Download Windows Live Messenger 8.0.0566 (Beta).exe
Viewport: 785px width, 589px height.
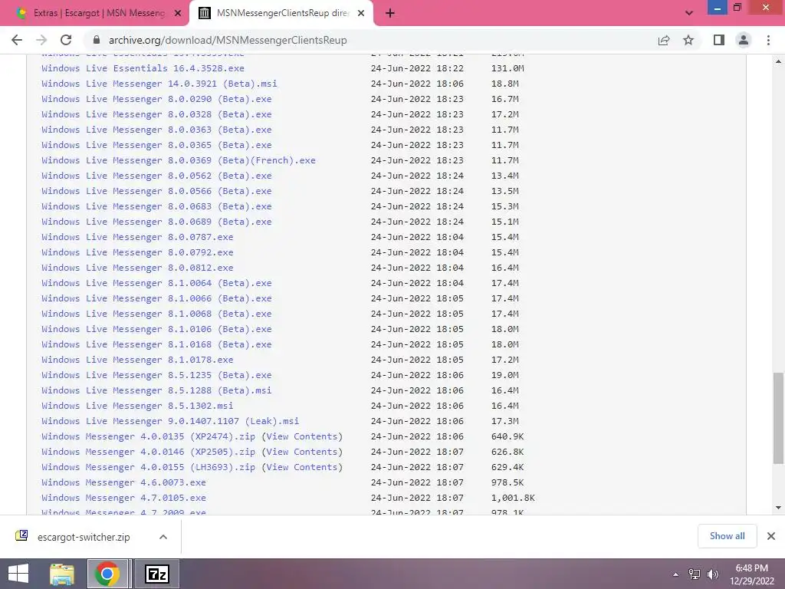tap(156, 191)
